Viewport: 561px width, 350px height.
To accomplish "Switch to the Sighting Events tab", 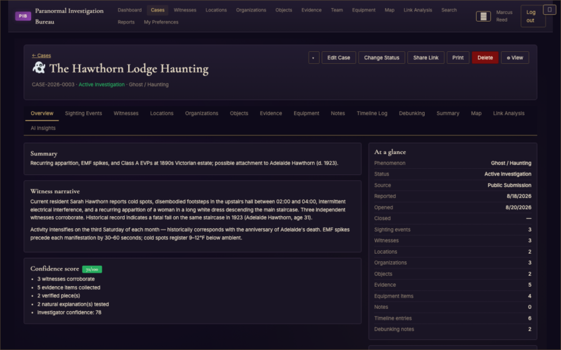I will [x=84, y=113].
